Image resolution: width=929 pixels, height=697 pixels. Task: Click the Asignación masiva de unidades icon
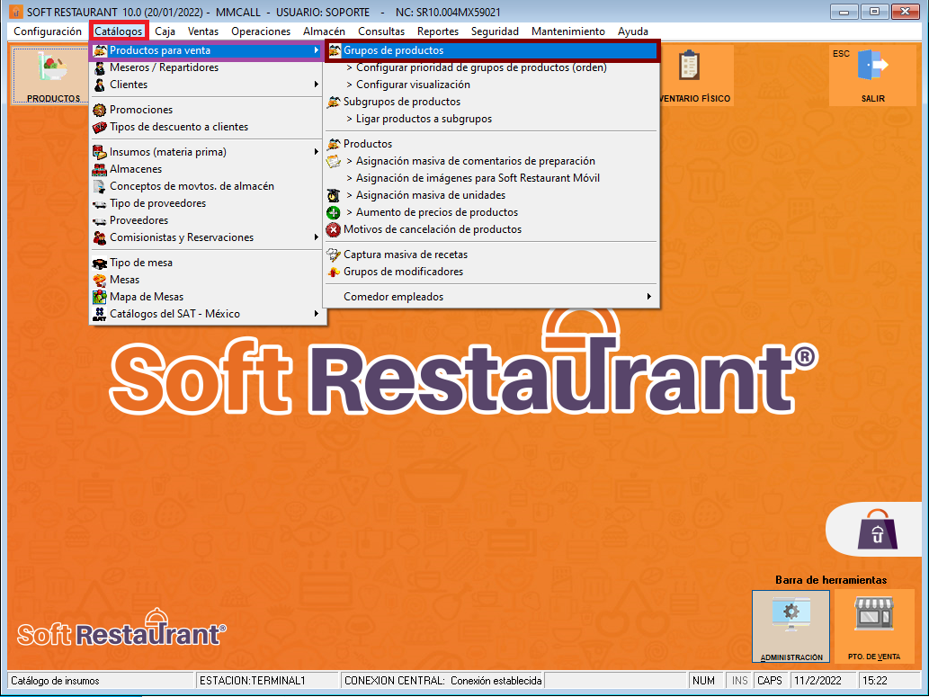tap(334, 195)
